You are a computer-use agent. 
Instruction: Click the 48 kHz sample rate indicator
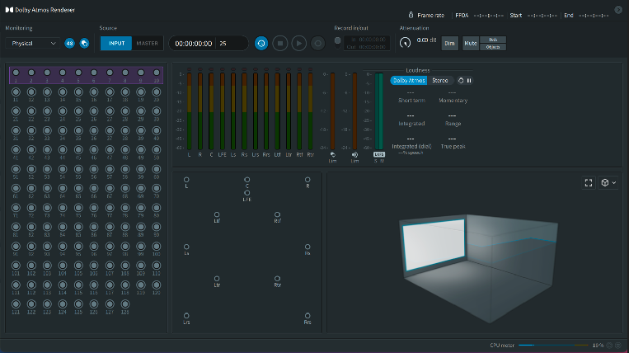pyautogui.click(x=70, y=44)
